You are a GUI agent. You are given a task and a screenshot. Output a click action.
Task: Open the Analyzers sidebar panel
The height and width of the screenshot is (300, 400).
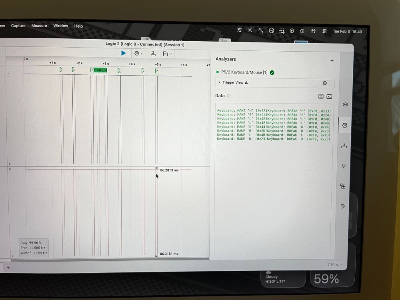point(344,125)
